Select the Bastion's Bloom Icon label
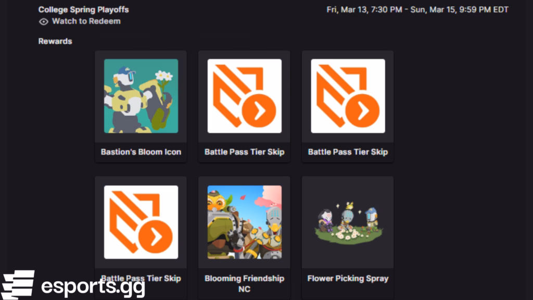This screenshot has height=300, width=533. (x=141, y=152)
